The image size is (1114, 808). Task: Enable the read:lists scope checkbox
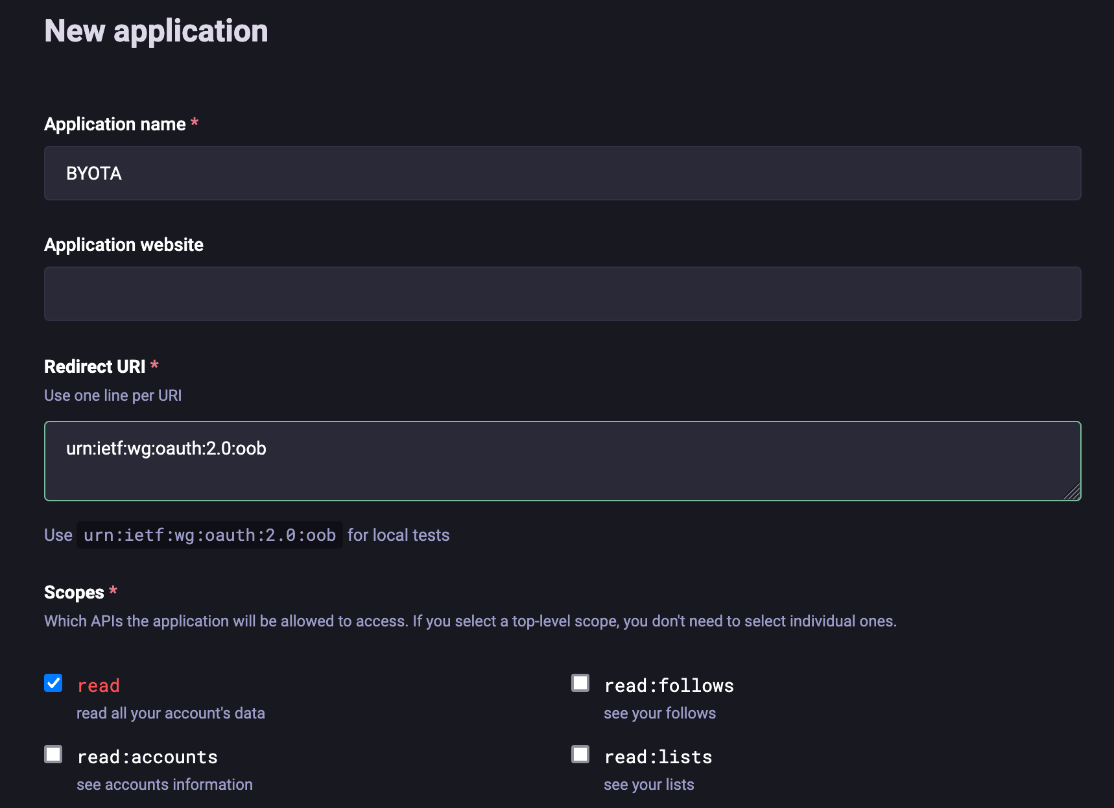[580, 754]
